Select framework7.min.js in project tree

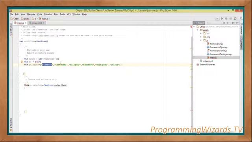pos(218,51)
